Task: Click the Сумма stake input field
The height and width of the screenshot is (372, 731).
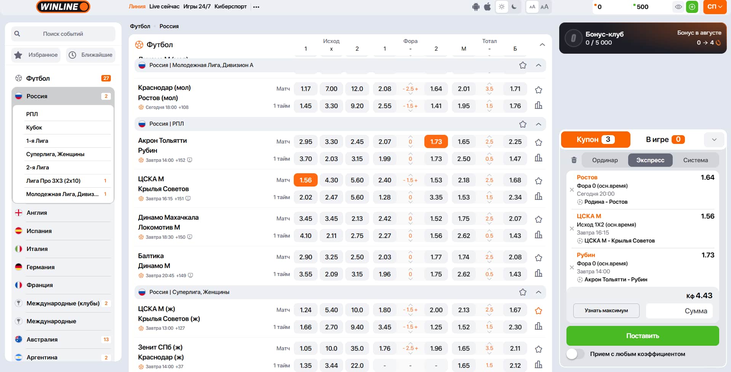Action: pos(679,311)
